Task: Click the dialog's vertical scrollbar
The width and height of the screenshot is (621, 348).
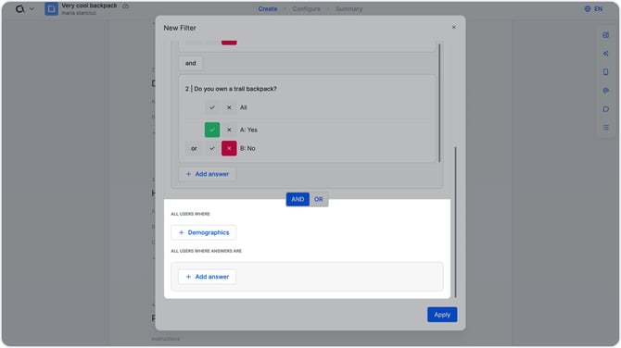Action: point(455,222)
